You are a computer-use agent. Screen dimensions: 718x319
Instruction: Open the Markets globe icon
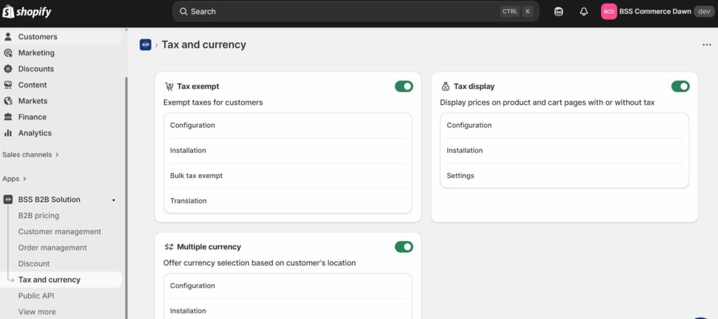(x=8, y=101)
